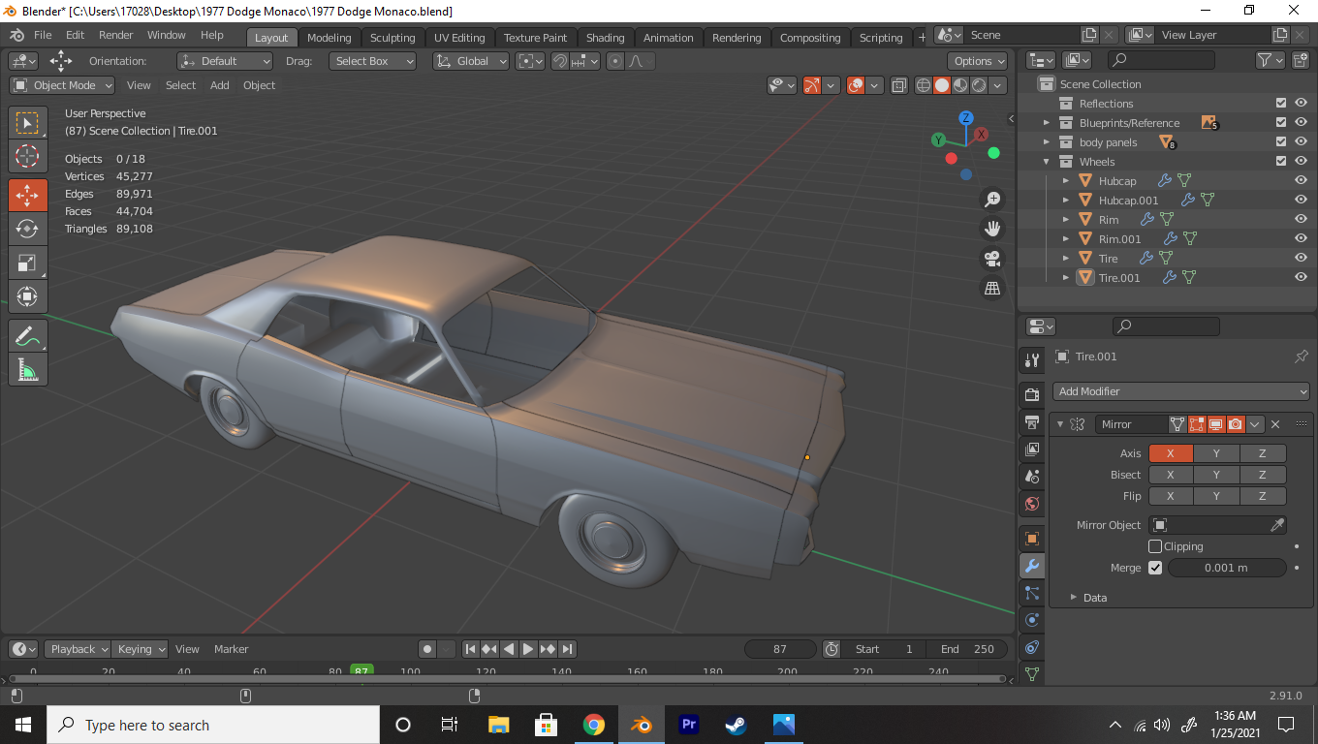Open the Add Modifier dropdown

tap(1180, 391)
